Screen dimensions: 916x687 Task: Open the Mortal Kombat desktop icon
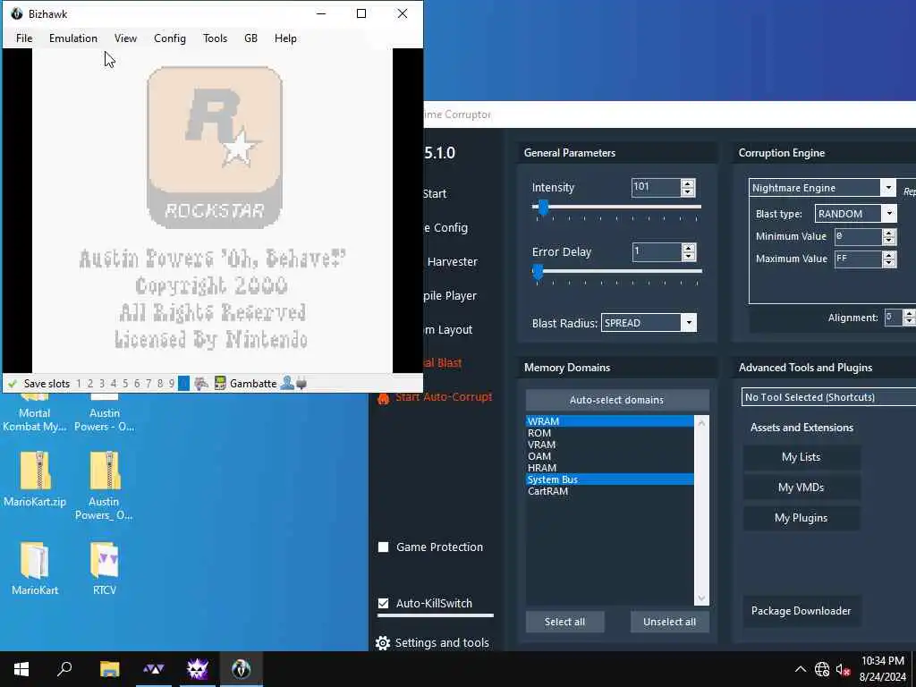tap(34, 413)
